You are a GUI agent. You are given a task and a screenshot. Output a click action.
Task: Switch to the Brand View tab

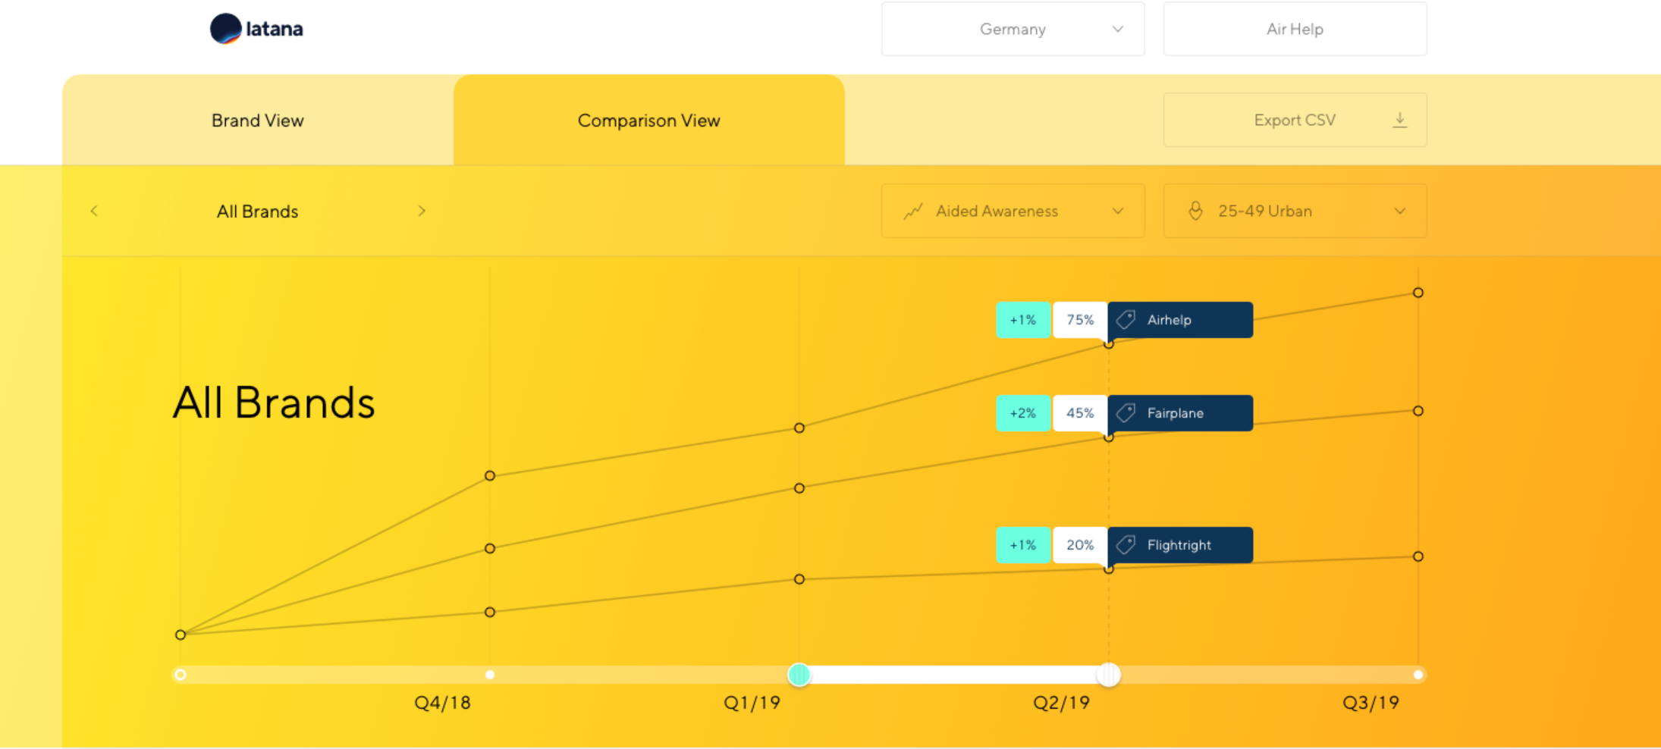point(258,120)
